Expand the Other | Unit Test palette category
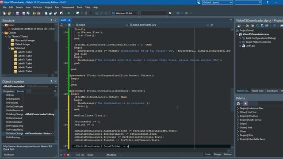Image resolution: width=283 pixels, height=159 pixels. click(x=238, y=112)
